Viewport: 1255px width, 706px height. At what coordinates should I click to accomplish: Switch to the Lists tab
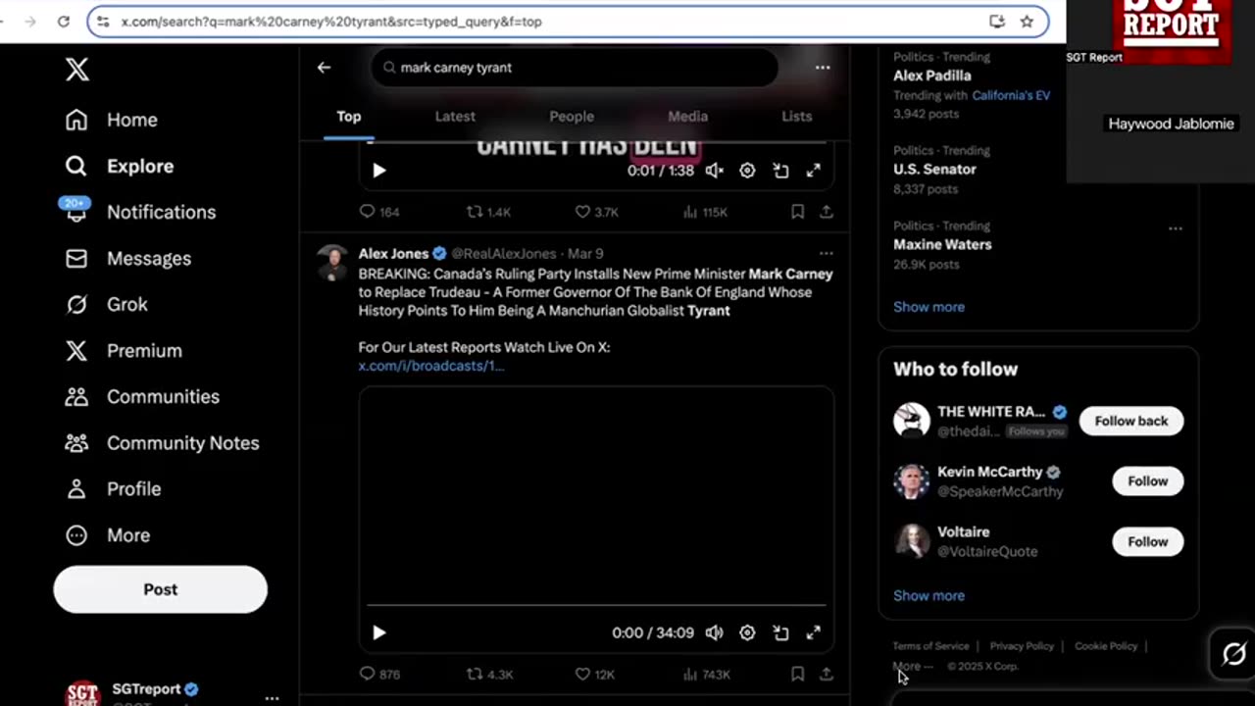[x=797, y=116]
